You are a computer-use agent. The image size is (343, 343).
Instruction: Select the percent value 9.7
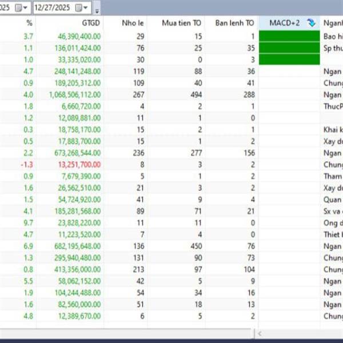[x=29, y=223]
